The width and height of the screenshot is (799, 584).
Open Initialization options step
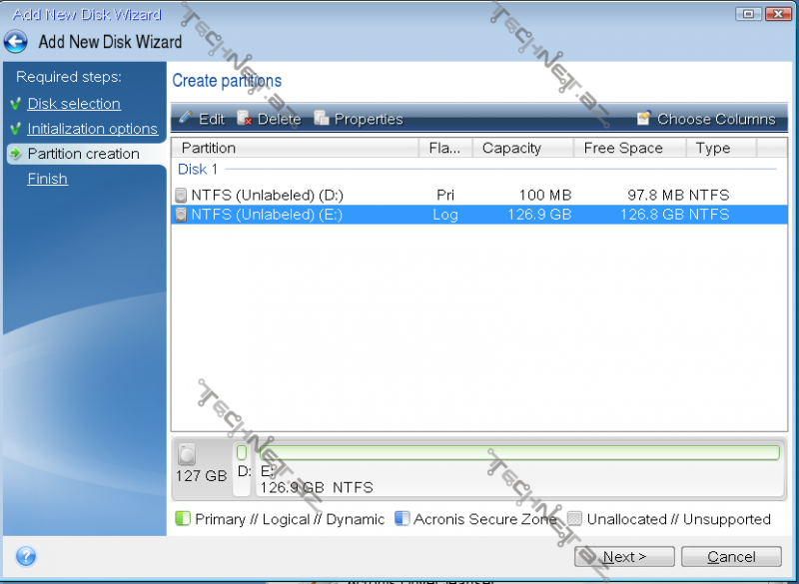pyautogui.click(x=92, y=129)
